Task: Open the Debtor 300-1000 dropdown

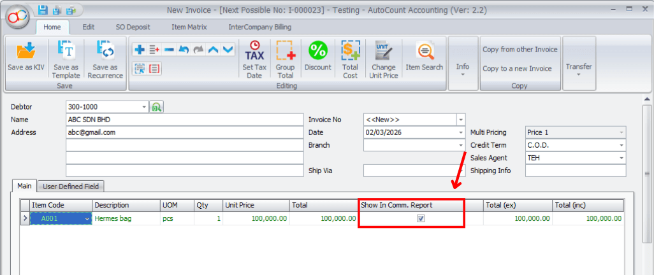Action: pos(144,107)
